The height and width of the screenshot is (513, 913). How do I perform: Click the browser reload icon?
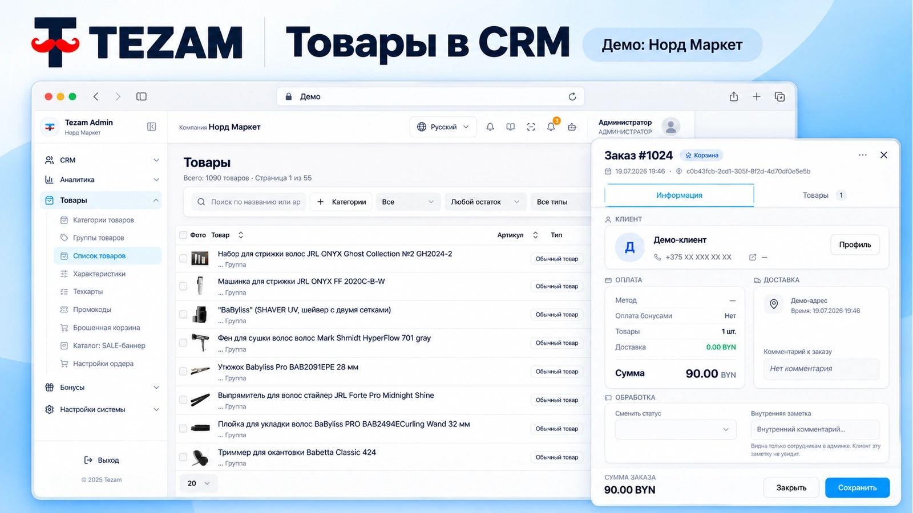[x=572, y=97]
